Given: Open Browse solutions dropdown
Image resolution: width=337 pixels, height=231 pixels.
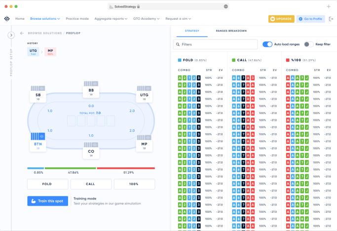Looking at the screenshot, I should 45,19.
